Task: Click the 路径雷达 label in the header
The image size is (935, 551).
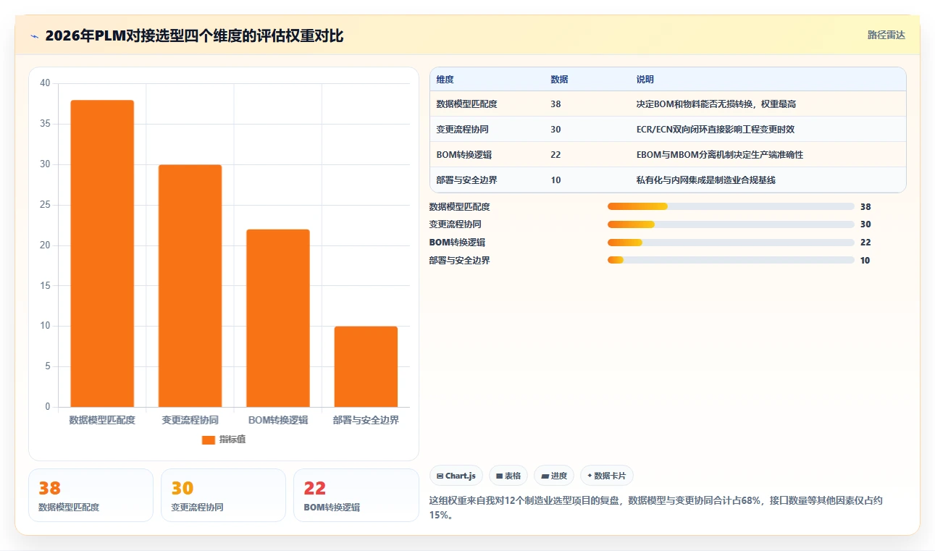Action: [886, 35]
